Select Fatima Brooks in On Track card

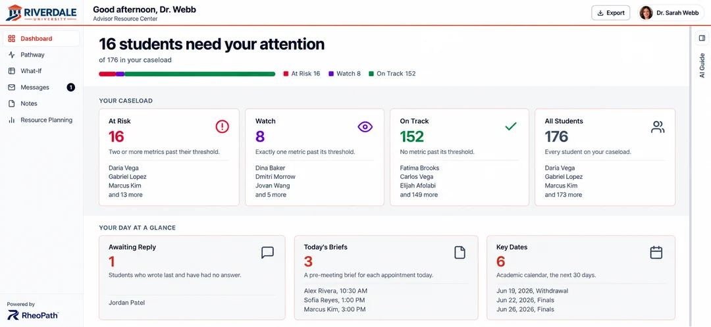(x=419, y=168)
